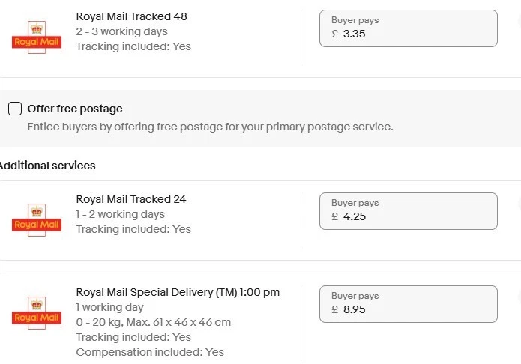Tick the Offer free postage checkbox
The height and width of the screenshot is (364, 521).
click(15, 109)
